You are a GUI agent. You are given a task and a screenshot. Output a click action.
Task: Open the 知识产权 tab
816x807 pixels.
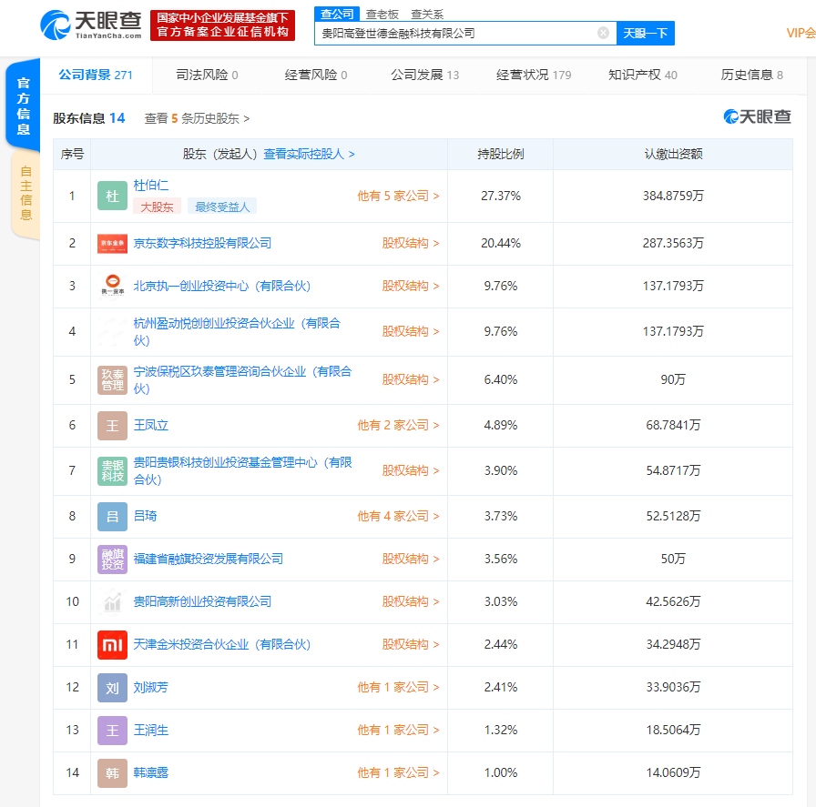pyautogui.click(x=642, y=75)
